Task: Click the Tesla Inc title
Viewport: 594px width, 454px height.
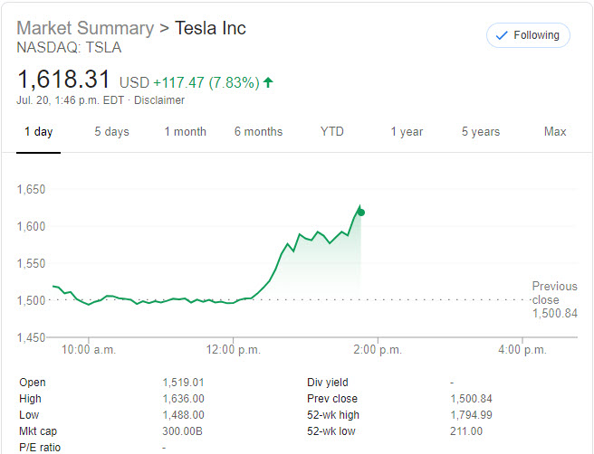Action: pyautogui.click(x=211, y=28)
